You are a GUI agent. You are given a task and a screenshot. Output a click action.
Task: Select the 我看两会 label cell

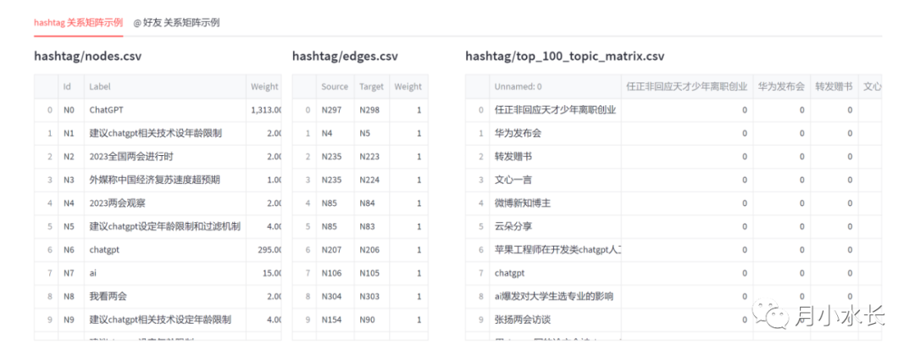[x=164, y=297]
